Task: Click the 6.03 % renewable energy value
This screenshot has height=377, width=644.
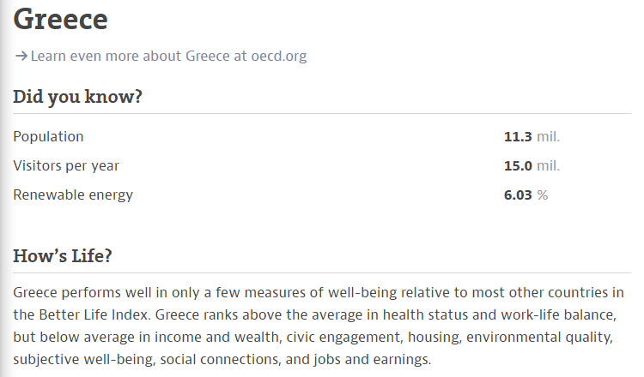Action: tap(526, 194)
